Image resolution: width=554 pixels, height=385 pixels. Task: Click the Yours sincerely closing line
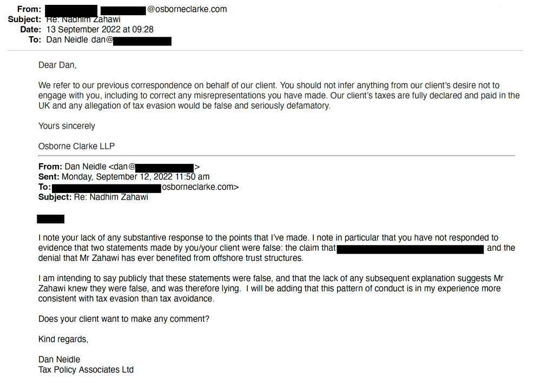[x=67, y=126]
